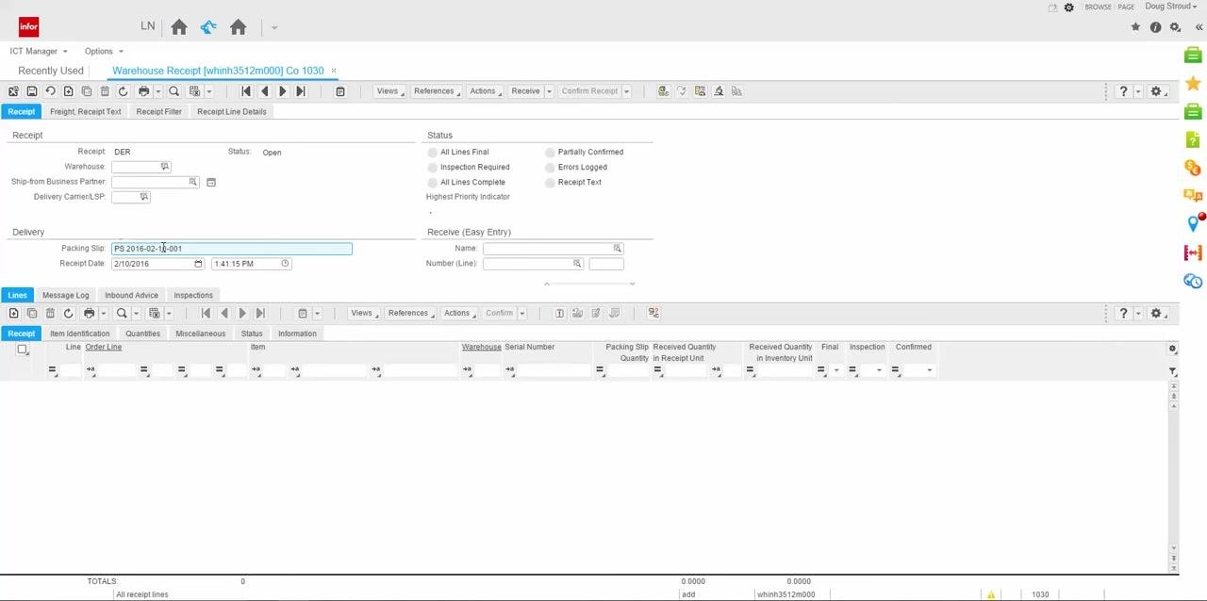The image size is (1207, 601).
Task: Open the main toolbar gear settings dropdown
Action: pyautogui.click(x=1160, y=91)
